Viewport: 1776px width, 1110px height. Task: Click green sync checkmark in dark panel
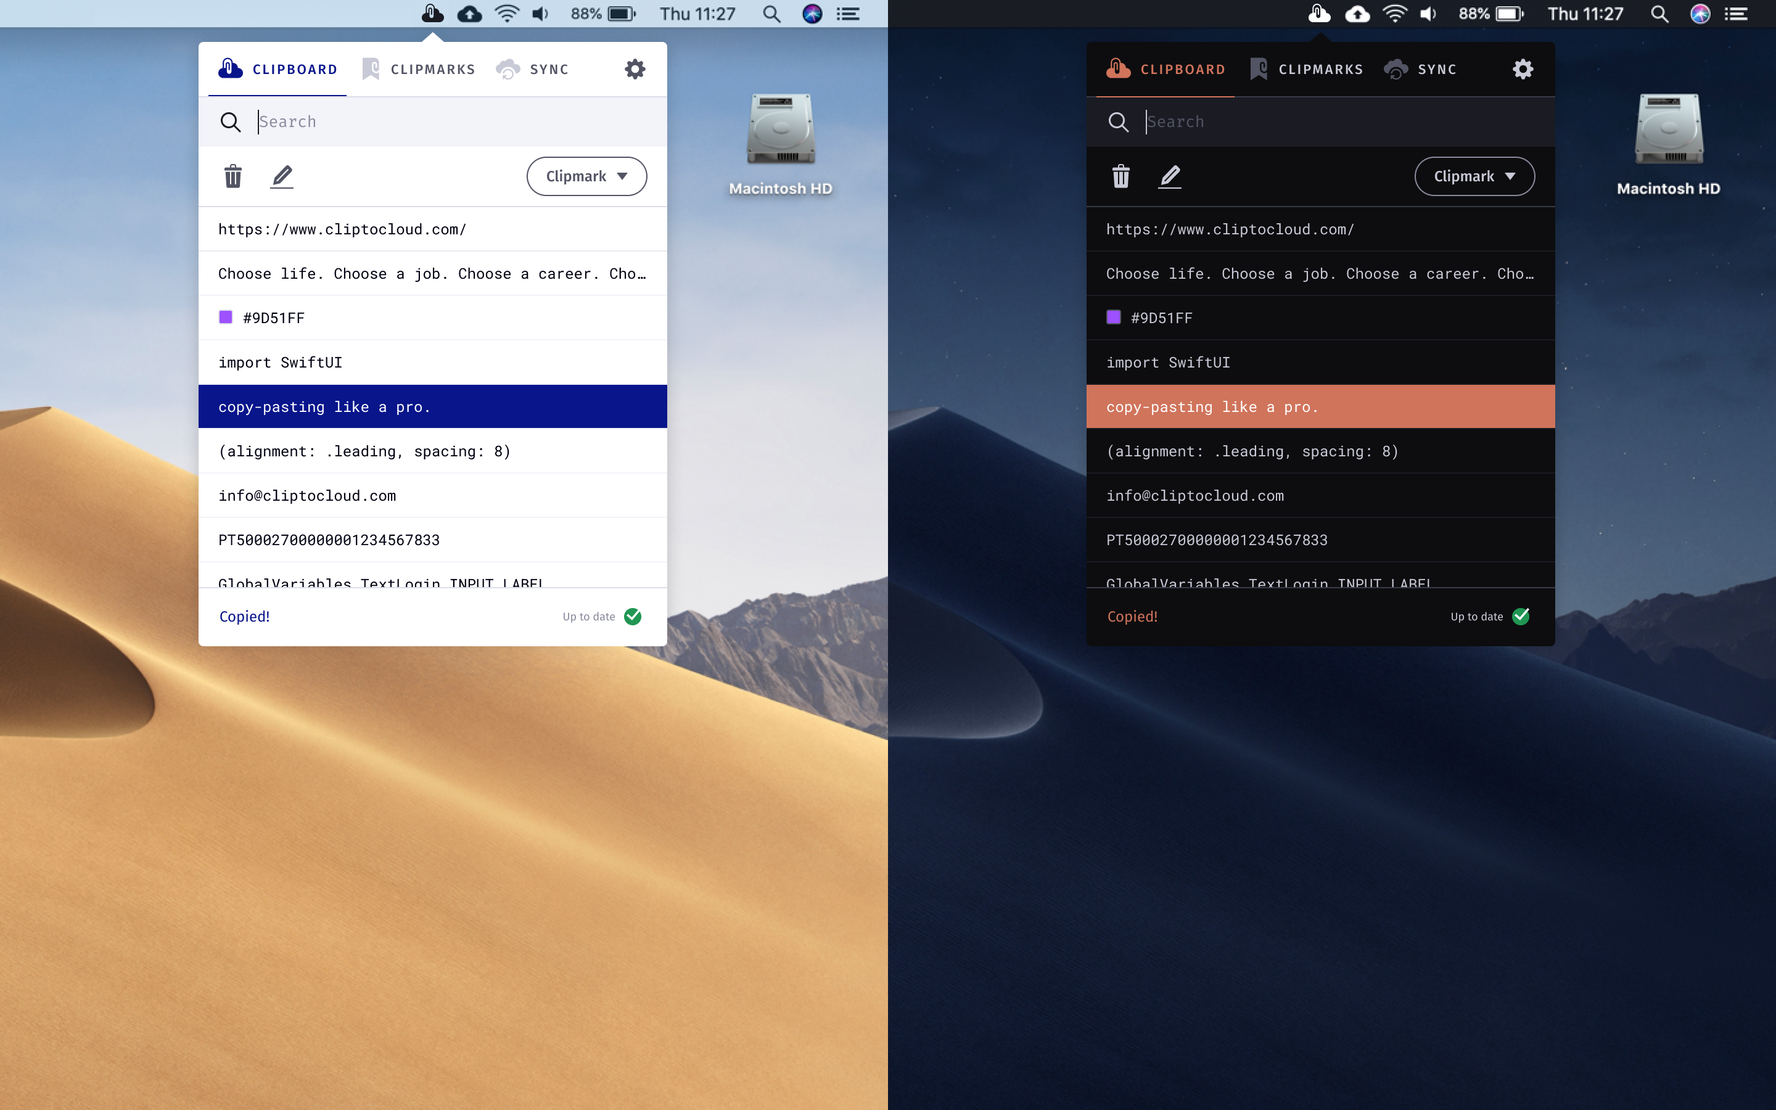click(x=1521, y=617)
